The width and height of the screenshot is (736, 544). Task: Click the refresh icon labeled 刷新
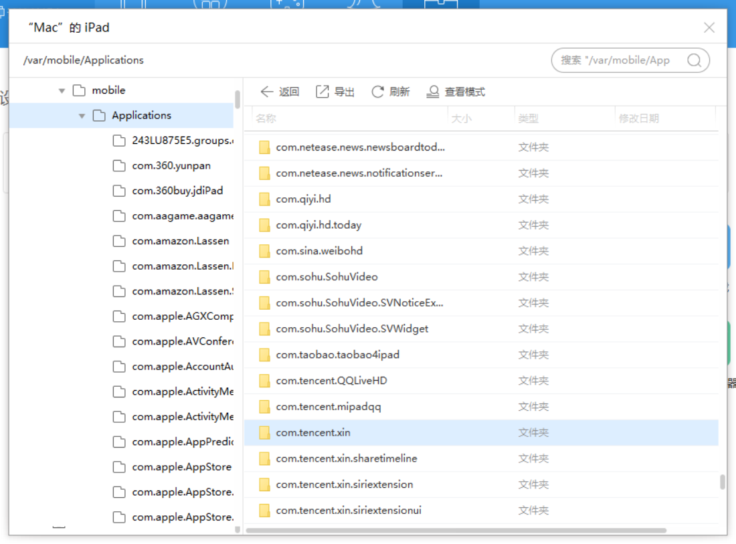click(x=378, y=92)
